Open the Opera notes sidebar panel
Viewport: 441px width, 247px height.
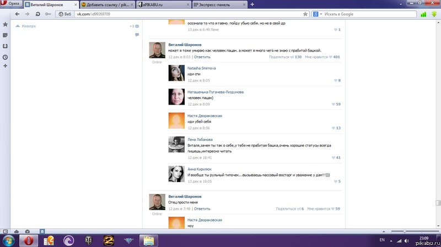[x=5, y=35]
